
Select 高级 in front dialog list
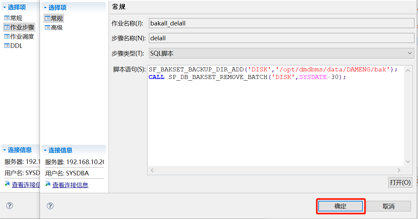54,28
